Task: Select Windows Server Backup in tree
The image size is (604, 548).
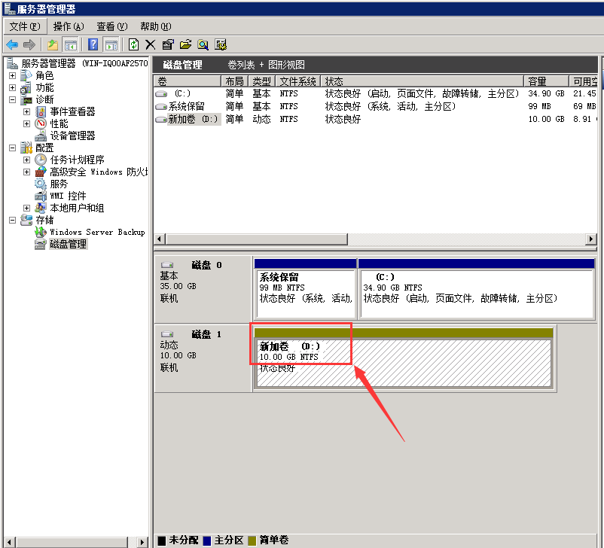Action: pyautogui.click(x=96, y=233)
